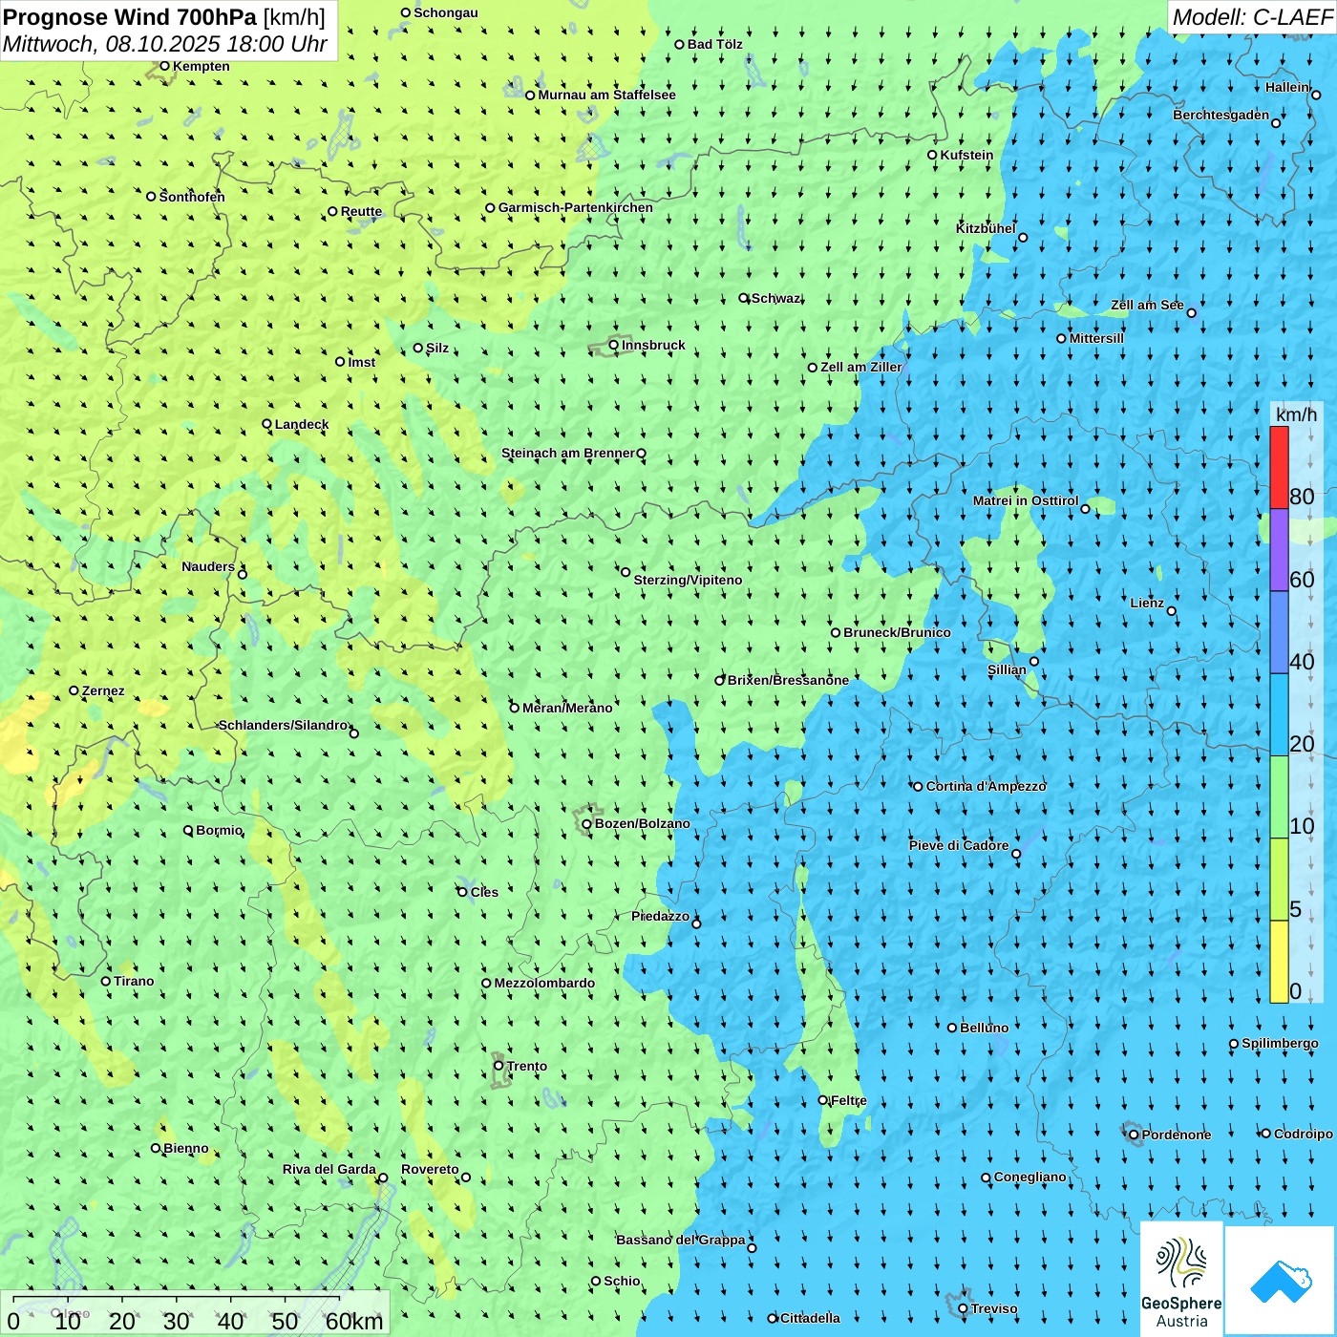Click the Predazzo city label
The width and height of the screenshot is (1337, 1337).
660,916
